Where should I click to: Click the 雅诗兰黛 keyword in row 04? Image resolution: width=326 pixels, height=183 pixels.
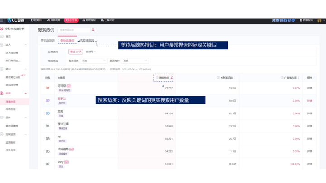point(63,124)
